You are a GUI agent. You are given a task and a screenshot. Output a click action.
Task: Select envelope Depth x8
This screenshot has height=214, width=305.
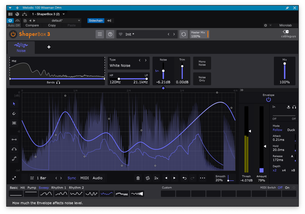(x=293, y=171)
